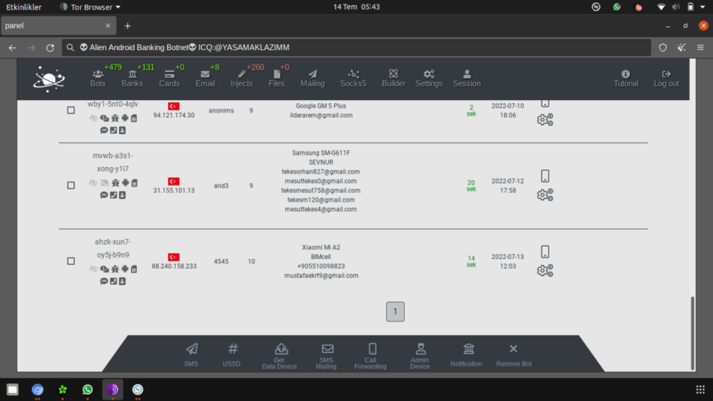Open the Banks section
The image size is (713, 401).
coord(132,78)
